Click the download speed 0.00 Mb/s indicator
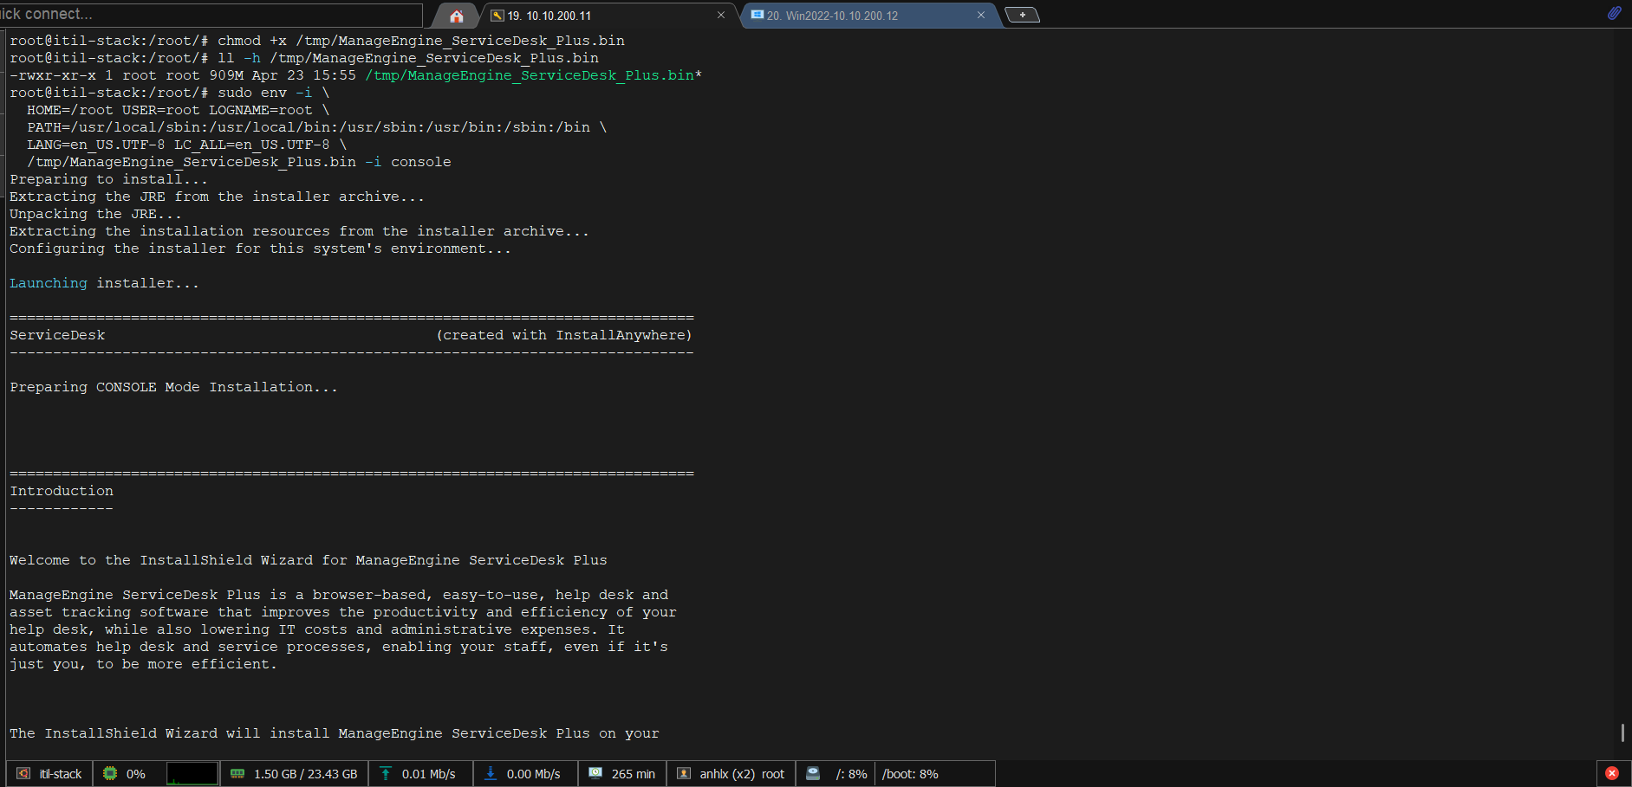The height and width of the screenshot is (787, 1632). (x=524, y=774)
